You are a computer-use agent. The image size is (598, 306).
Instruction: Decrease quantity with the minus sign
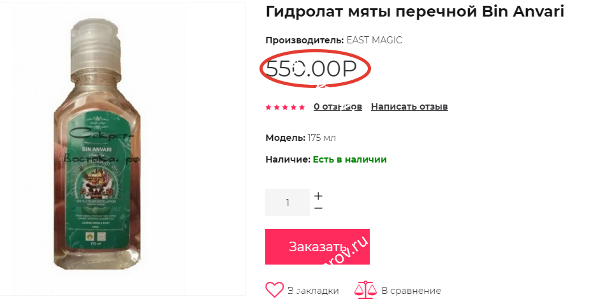(x=318, y=208)
